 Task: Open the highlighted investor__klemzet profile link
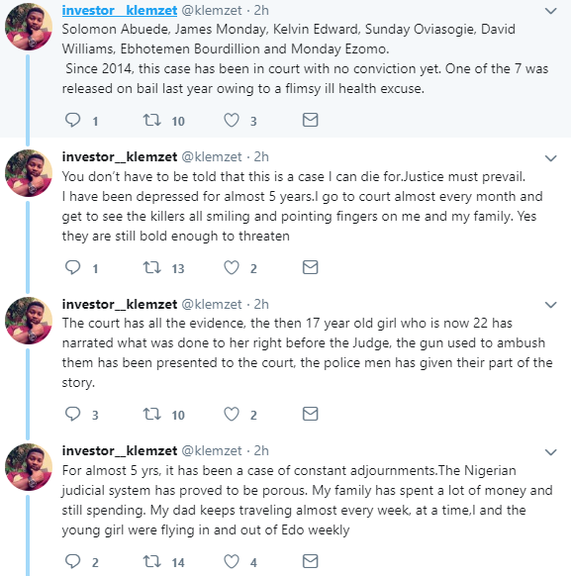[120, 10]
